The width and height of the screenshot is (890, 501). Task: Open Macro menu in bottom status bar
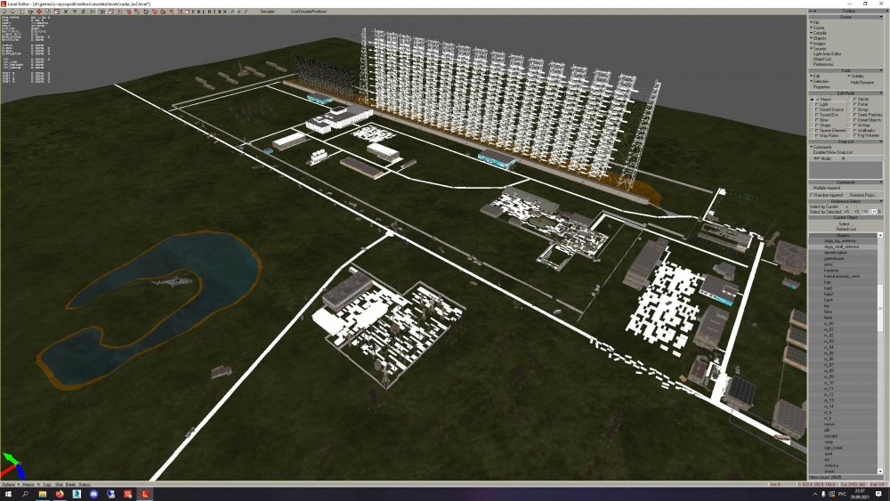tap(30, 485)
